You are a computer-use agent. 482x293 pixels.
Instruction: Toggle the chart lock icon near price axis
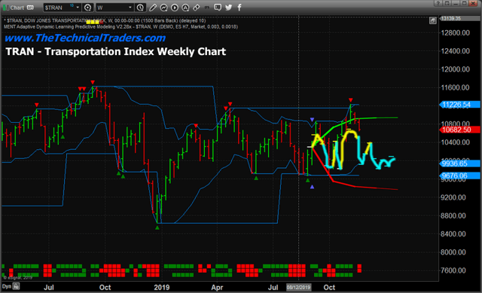(433, 20)
